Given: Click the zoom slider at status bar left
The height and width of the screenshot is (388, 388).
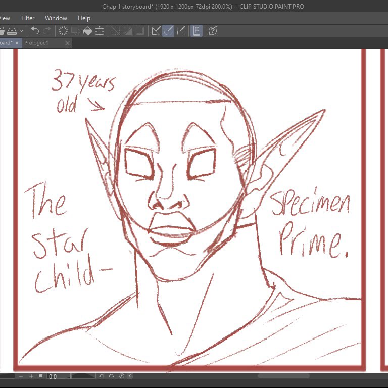Looking at the screenshot, I should pos(7,376).
